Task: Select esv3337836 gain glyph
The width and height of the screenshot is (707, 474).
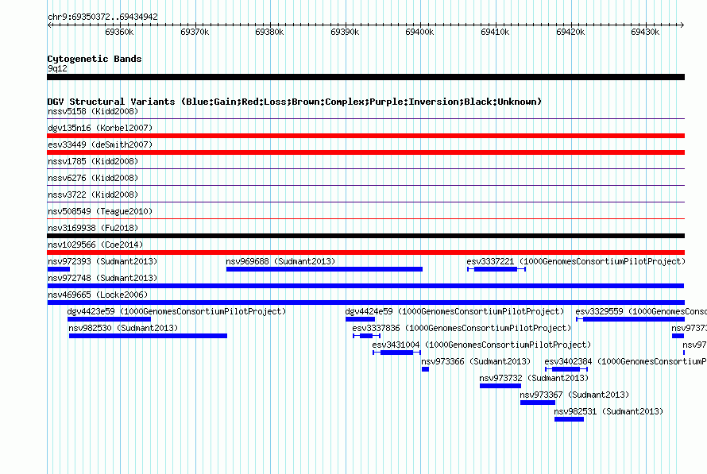Action: (x=366, y=336)
